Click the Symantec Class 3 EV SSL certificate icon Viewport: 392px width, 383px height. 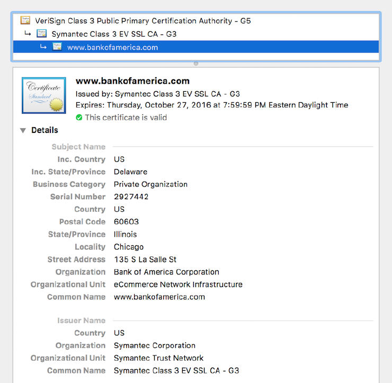41,33
